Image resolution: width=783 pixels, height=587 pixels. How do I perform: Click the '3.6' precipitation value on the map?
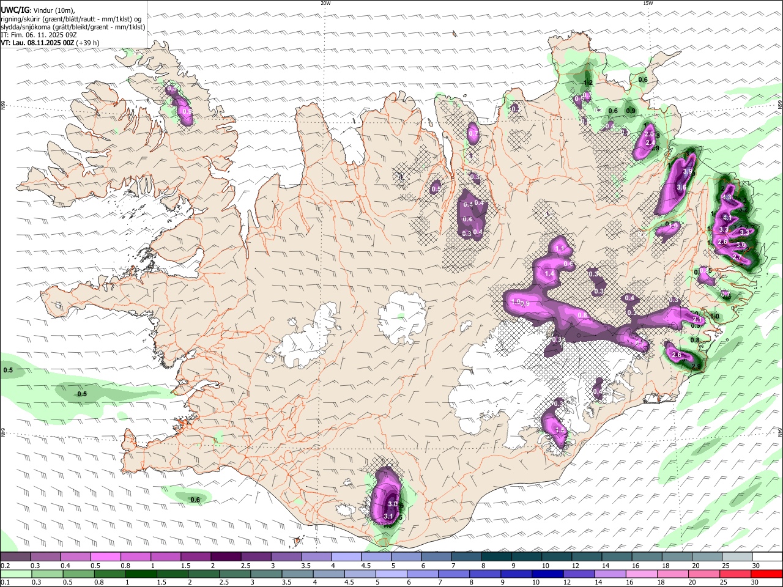[681, 188]
